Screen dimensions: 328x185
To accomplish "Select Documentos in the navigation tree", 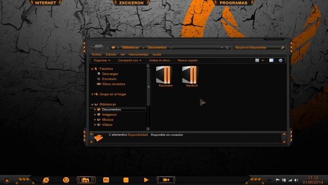I will tap(111, 109).
